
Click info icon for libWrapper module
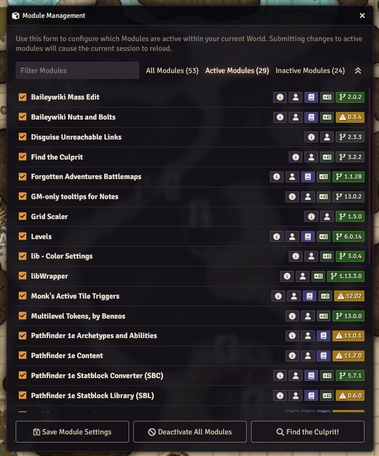[287, 276]
